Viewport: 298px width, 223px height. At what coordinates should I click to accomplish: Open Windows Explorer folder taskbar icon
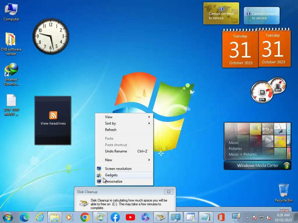54,217
